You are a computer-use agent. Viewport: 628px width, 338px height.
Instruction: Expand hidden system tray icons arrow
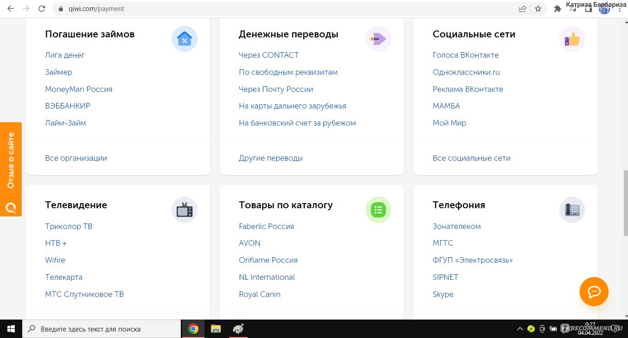coord(520,329)
